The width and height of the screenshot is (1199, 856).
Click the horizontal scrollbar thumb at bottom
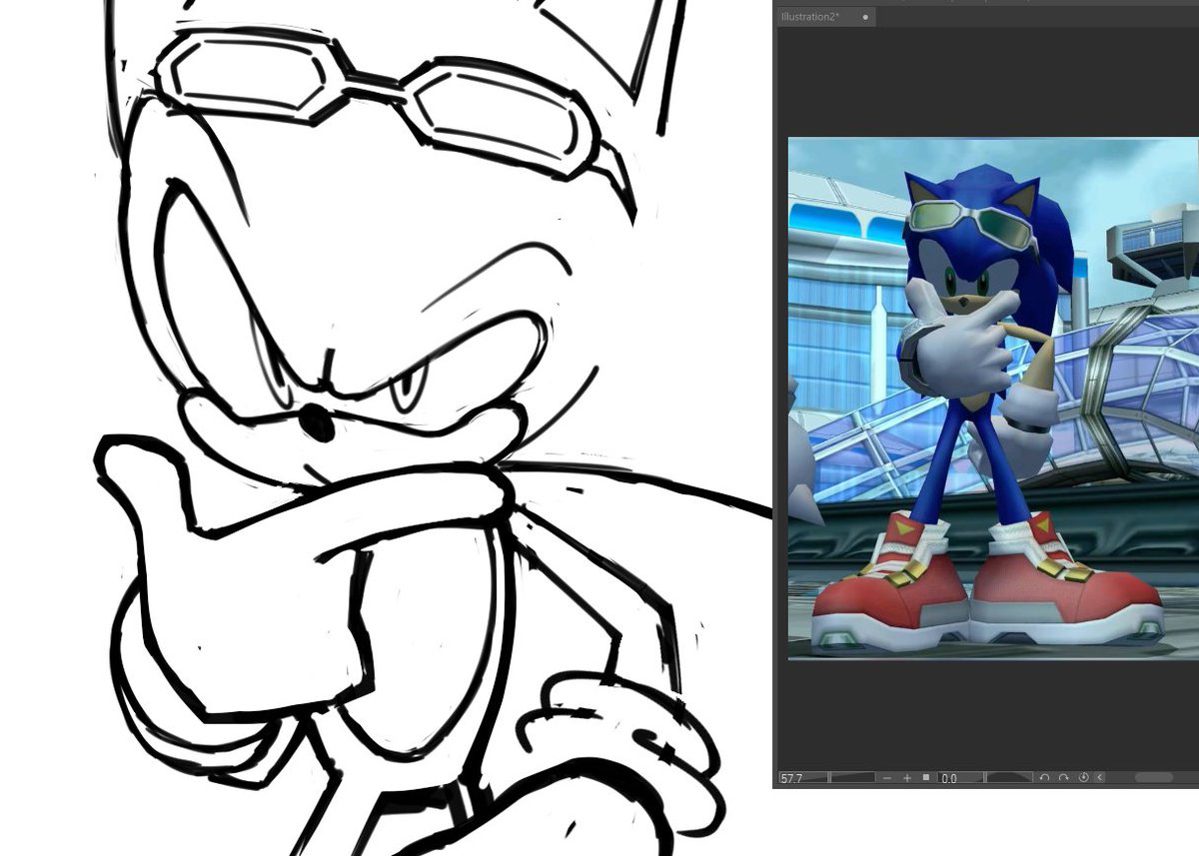1153,777
